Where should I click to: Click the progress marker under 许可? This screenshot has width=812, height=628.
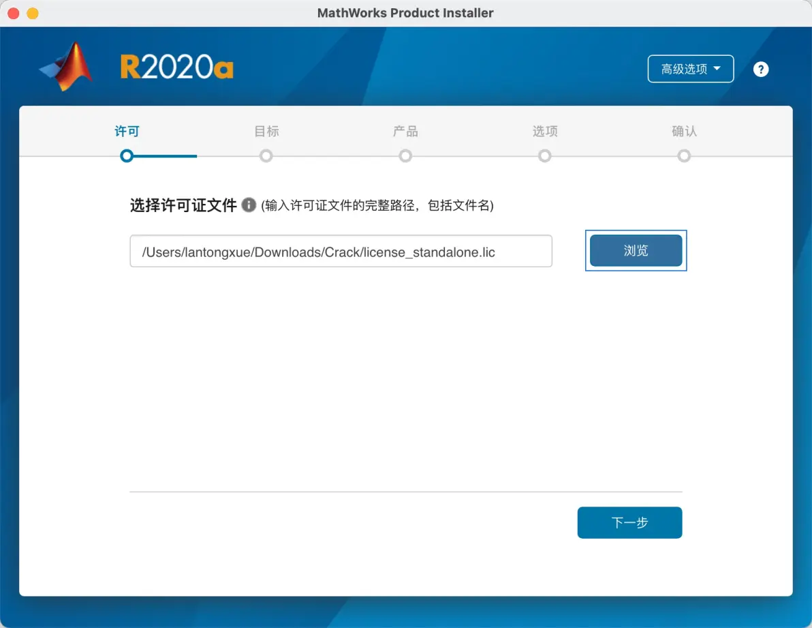(127, 156)
